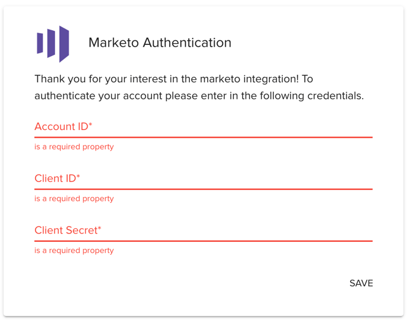Click the error message under Account ID

coord(74,147)
